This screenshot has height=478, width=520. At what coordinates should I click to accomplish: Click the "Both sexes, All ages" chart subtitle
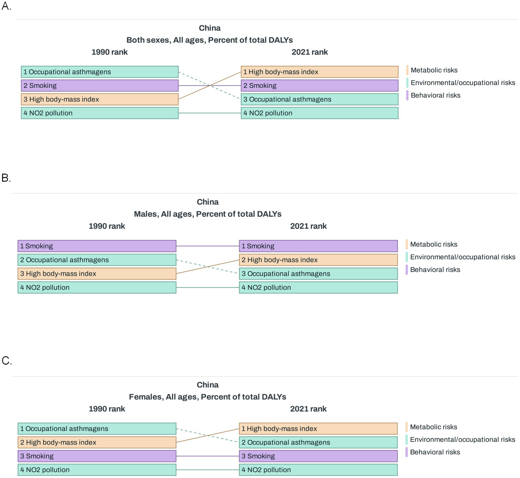click(x=209, y=40)
